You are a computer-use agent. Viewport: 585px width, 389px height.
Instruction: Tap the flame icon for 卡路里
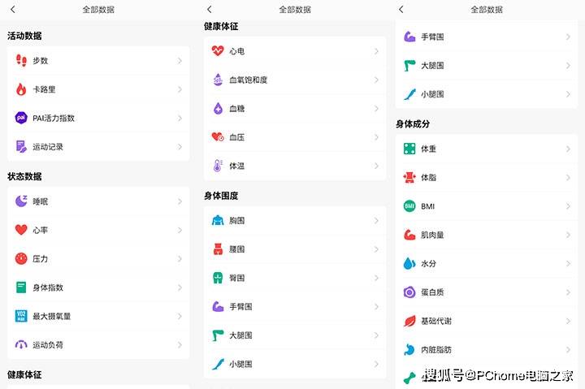(x=21, y=89)
